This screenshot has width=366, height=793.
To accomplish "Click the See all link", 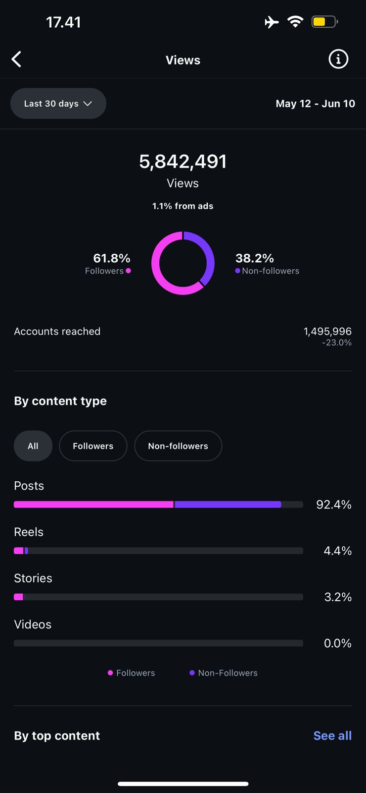I will coord(332,736).
